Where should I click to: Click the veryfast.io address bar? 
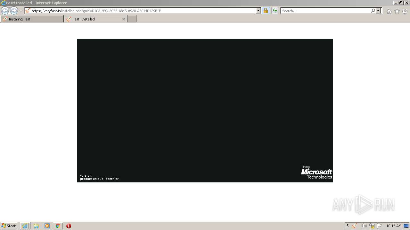[140, 11]
